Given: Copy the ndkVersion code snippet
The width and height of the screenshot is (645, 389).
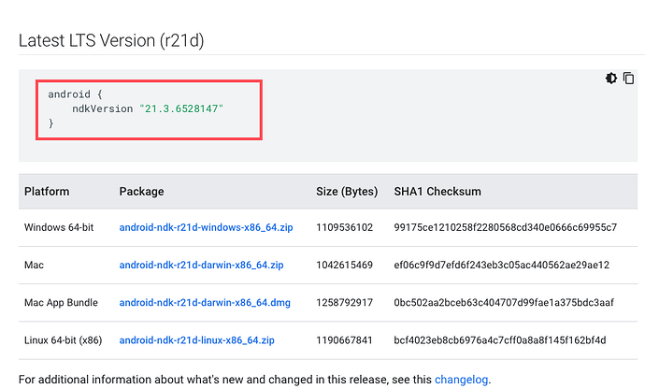Looking at the screenshot, I should [628, 79].
